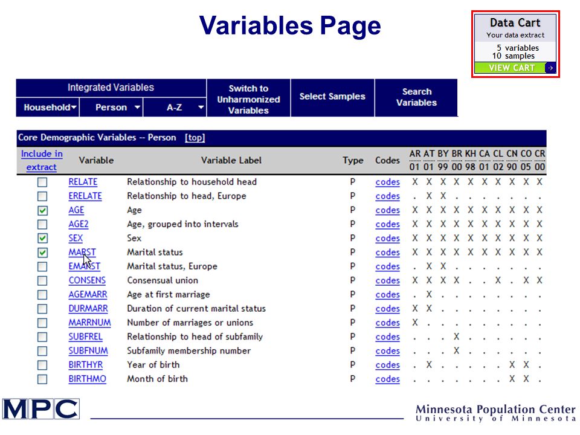Click the KH 98 sample column header
This screenshot has width=580, height=435.
[471, 160]
